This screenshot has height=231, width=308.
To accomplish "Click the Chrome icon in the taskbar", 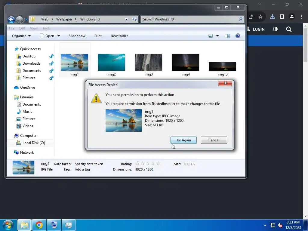I will coord(39,225).
